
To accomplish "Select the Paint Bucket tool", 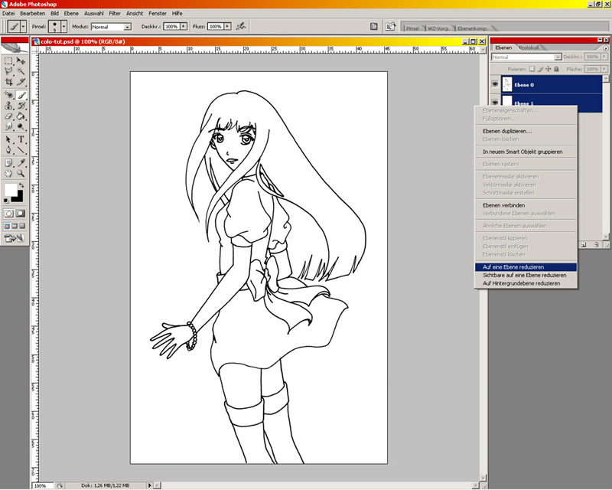I will 21,116.
